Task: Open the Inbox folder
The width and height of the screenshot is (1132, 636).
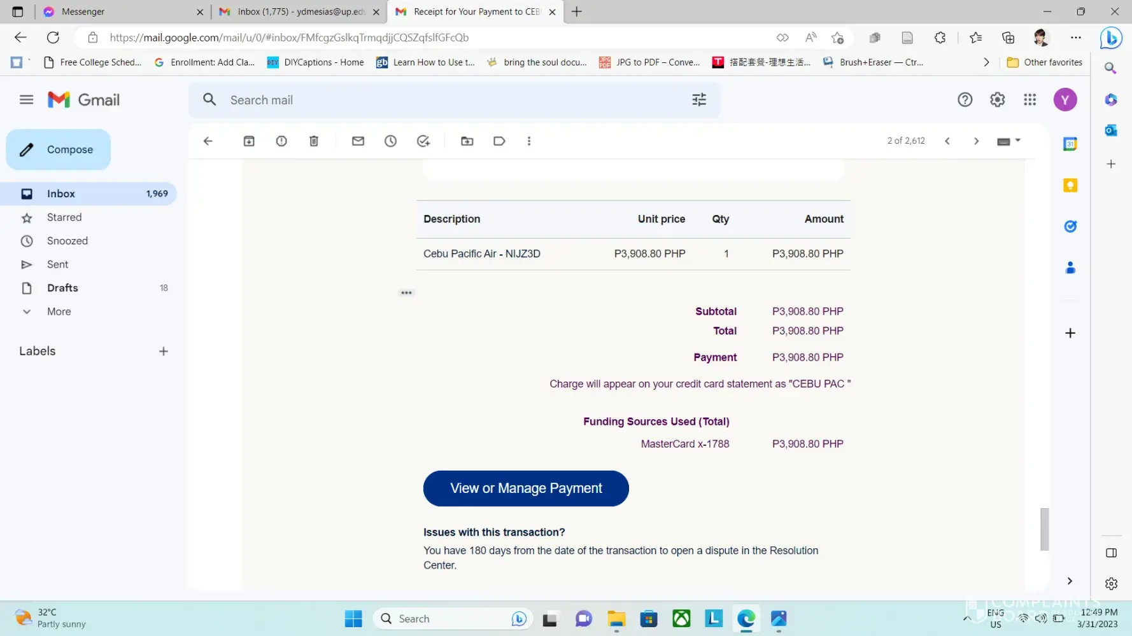Action: point(88,193)
